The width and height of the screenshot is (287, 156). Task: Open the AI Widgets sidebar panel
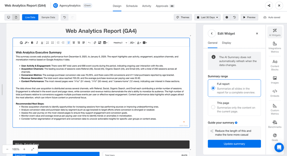pos(275,32)
